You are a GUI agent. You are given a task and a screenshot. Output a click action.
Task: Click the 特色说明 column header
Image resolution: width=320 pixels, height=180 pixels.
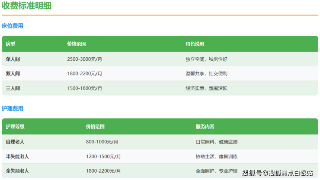[195, 44]
